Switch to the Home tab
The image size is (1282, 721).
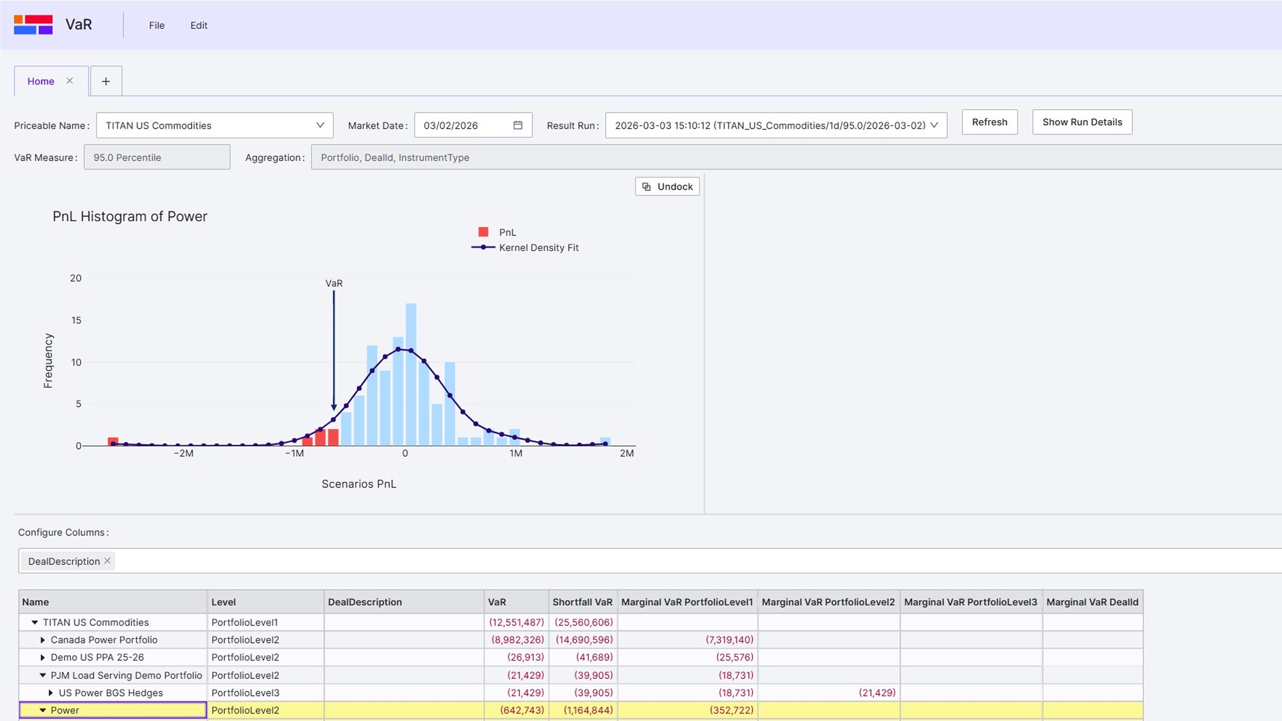click(x=41, y=81)
